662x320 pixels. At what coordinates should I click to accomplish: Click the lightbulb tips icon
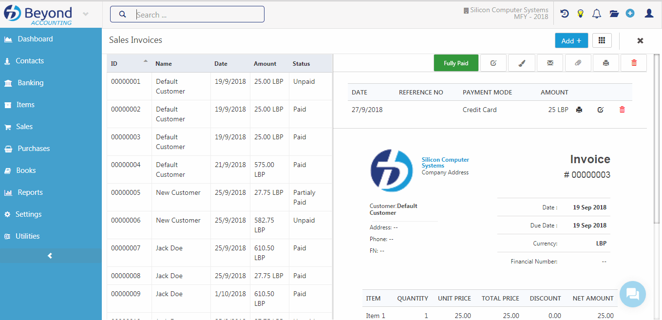(580, 14)
